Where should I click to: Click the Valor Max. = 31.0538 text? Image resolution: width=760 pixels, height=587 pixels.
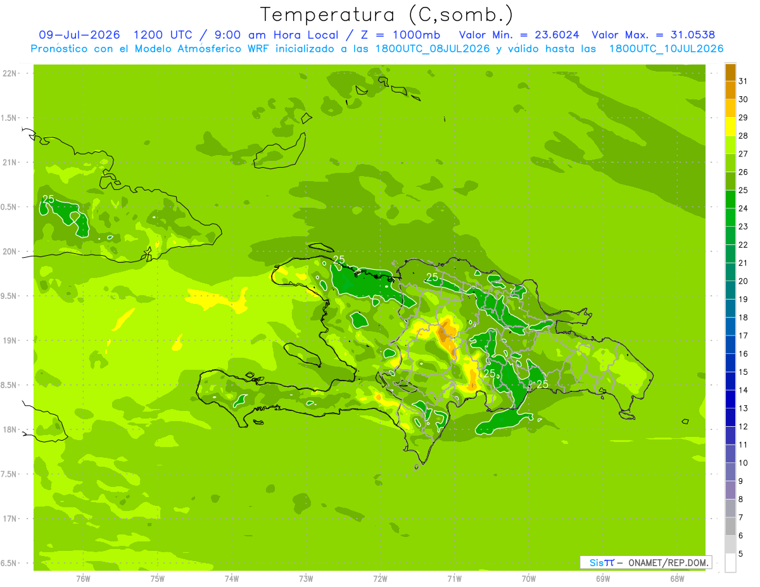click(653, 35)
